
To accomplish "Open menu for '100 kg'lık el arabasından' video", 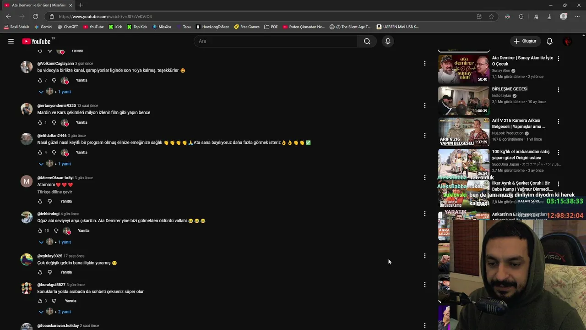I will (558, 152).
